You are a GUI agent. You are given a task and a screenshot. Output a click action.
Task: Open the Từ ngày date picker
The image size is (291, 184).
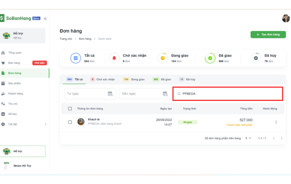pyautogui.click(x=90, y=94)
